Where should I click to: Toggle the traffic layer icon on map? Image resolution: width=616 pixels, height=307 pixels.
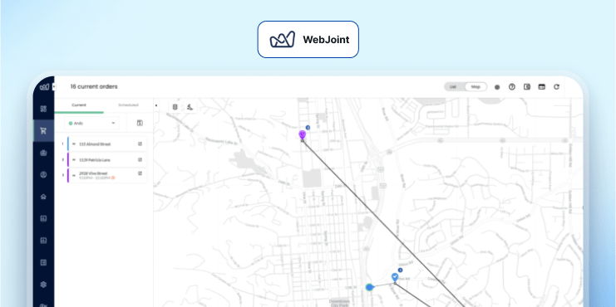(175, 107)
